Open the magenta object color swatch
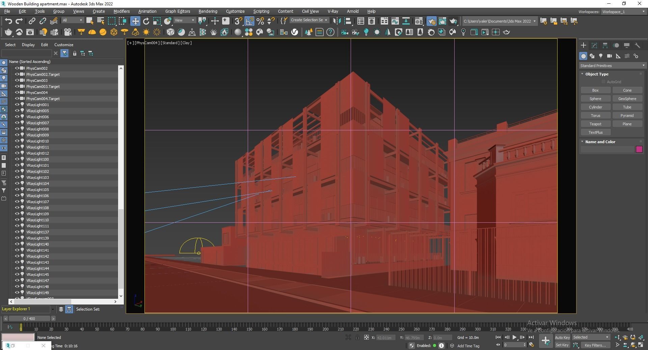This screenshot has height=350, width=648. (639, 149)
